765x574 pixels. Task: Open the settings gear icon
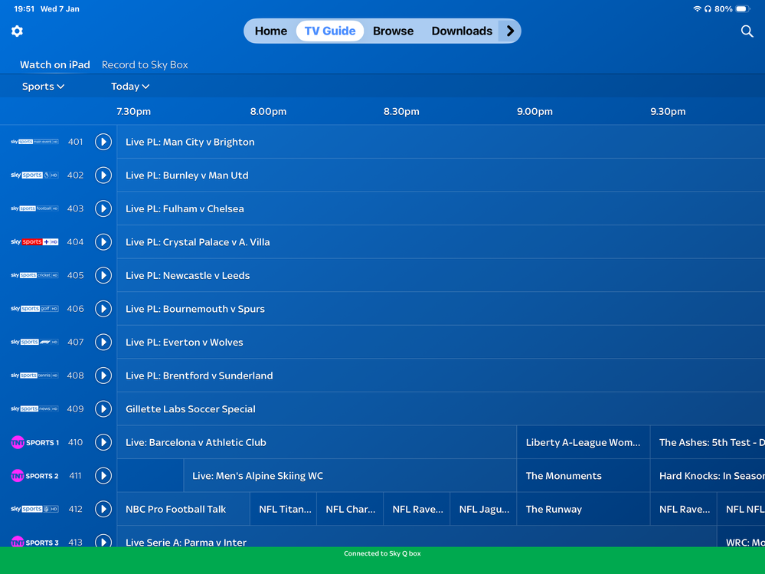tap(17, 31)
